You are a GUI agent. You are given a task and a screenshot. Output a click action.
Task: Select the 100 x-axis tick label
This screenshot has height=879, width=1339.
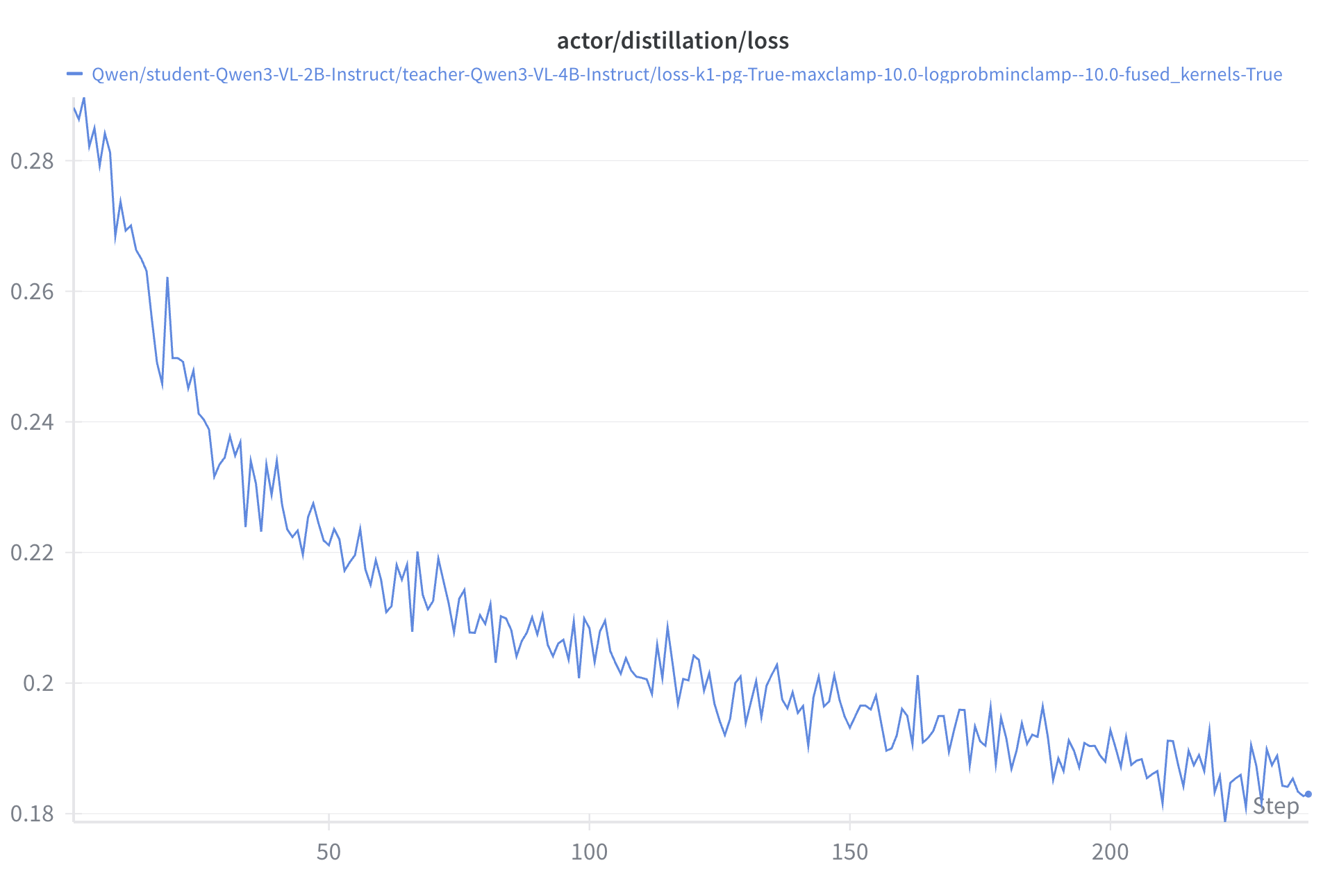(x=589, y=852)
